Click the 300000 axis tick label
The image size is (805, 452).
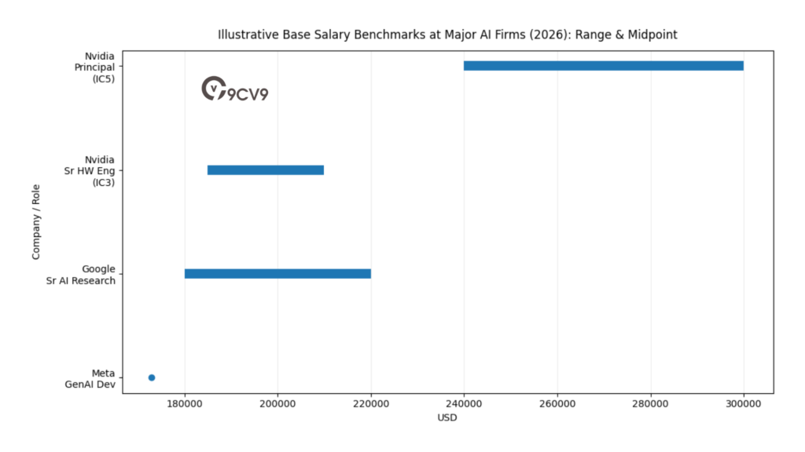(x=743, y=403)
